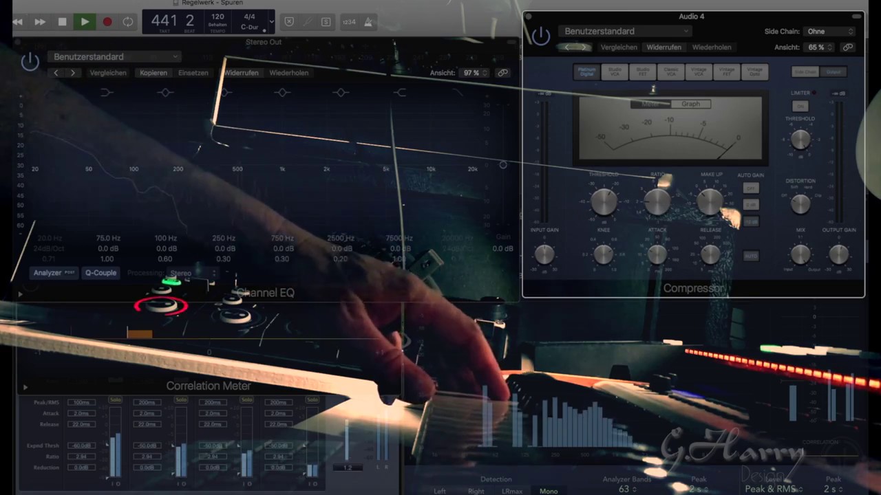881x495 pixels.
Task: Open Processing Stereo dropdown in Channel EQ
Action: pos(191,274)
